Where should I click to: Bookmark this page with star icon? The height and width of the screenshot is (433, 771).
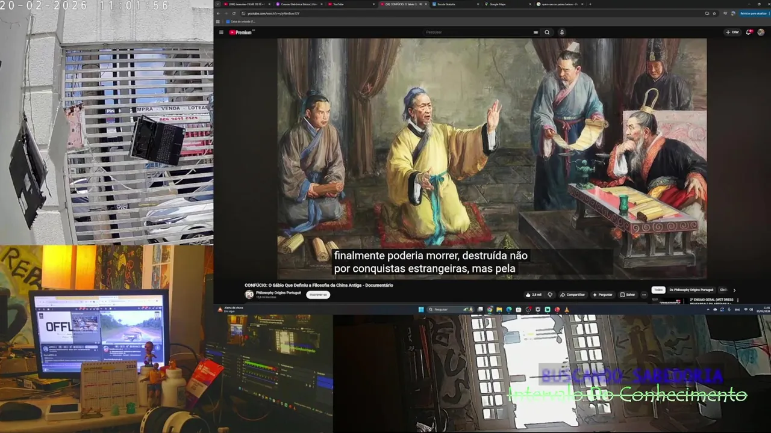[715, 13]
